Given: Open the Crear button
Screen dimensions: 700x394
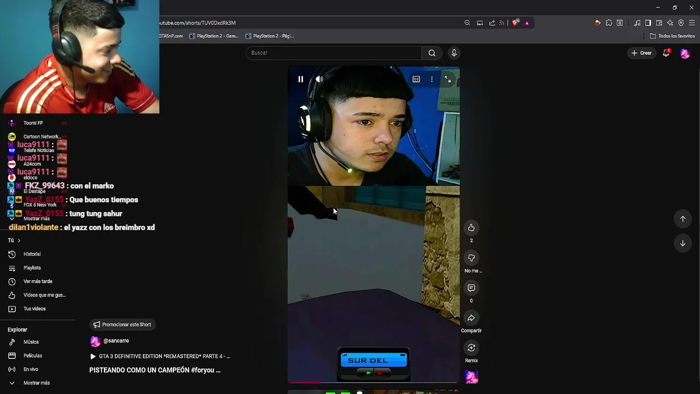Looking at the screenshot, I should pyautogui.click(x=641, y=53).
